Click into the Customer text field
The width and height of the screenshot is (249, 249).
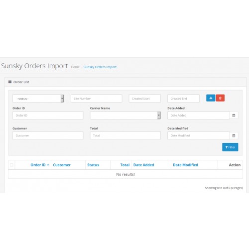[x=48, y=135]
